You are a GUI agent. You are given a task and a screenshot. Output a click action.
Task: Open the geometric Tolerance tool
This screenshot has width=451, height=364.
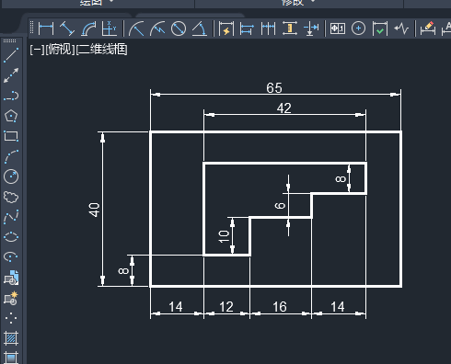click(338, 28)
